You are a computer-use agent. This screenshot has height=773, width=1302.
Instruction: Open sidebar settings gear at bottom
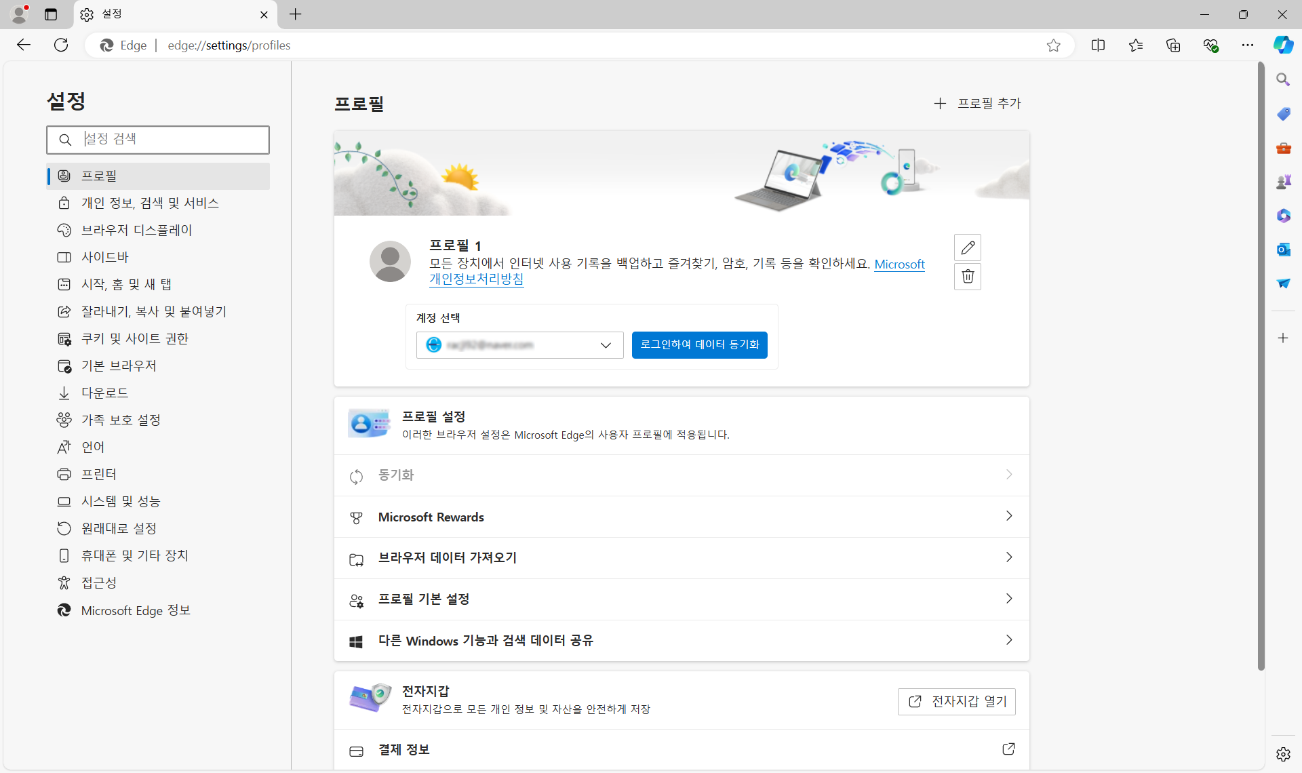tap(1283, 754)
